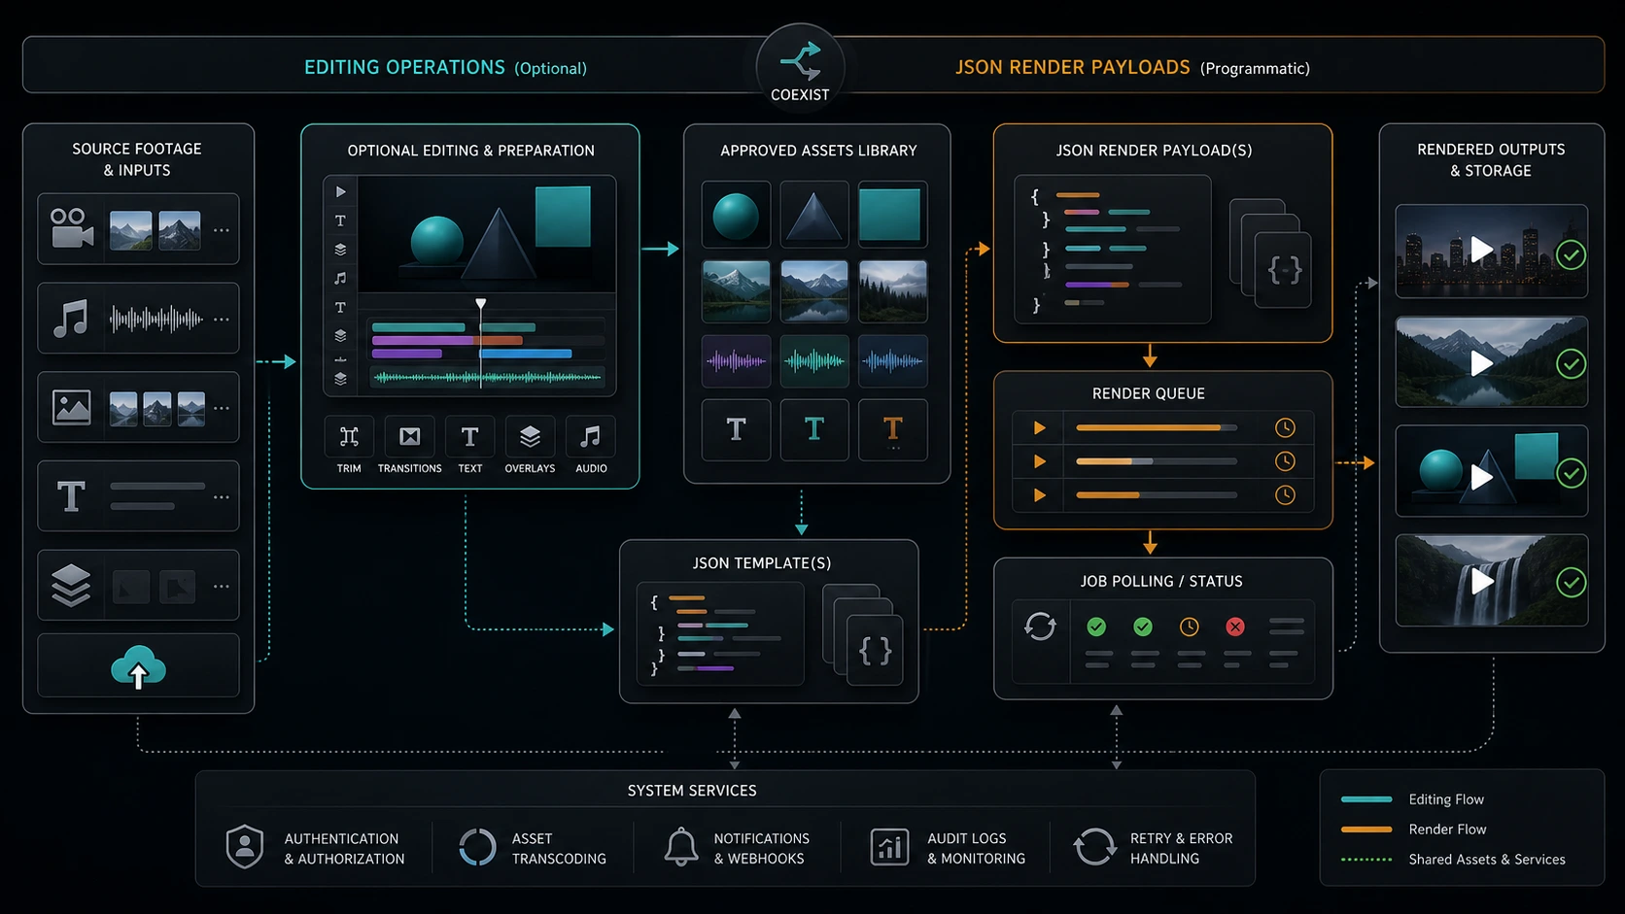This screenshot has width=1625, height=914.
Task: Select the teal square asset thumbnail
Action: (892, 215)
